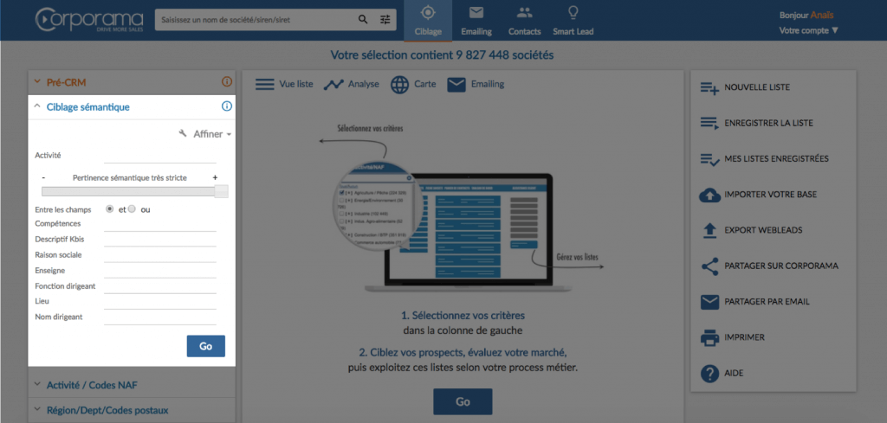
Task: Click the Lieu input field
Action: (160, 302)
